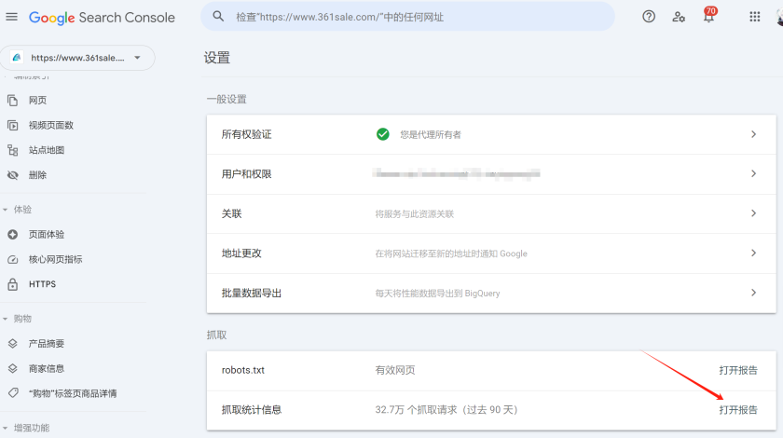Open the 用户和权限 row
The height and width of the screenshot is (438, 783).
click(491, 173)
